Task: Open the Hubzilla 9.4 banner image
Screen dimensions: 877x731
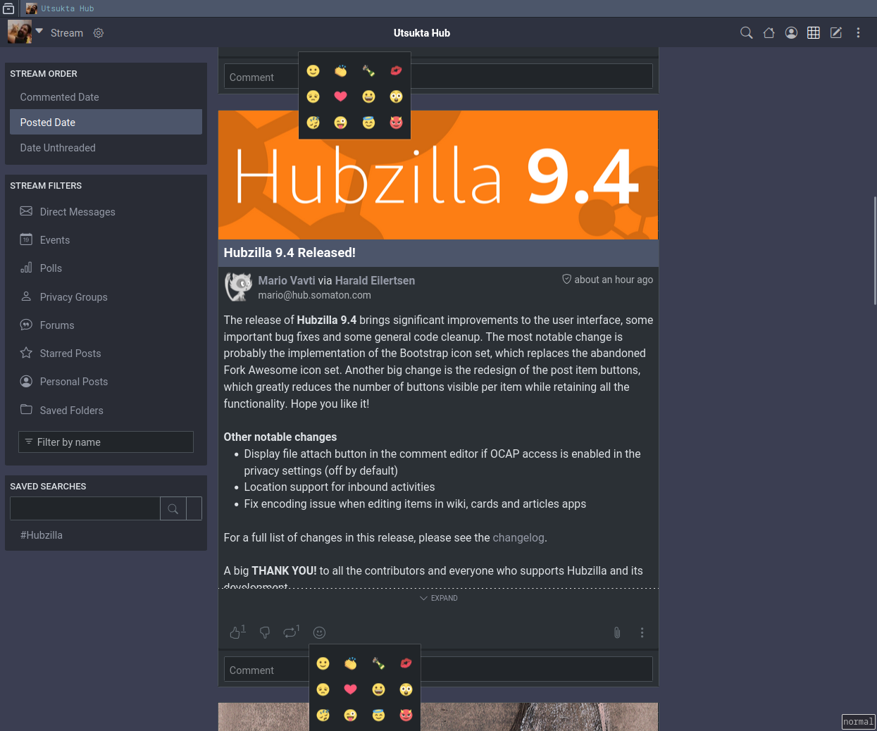Action: (438, 175)
